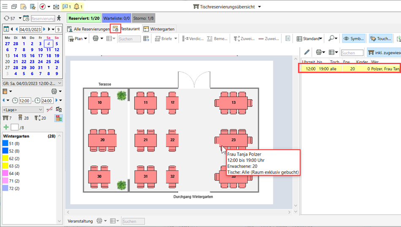
Task: Click yellow color swatch for table 62
Action: click(x=6, y=158)
